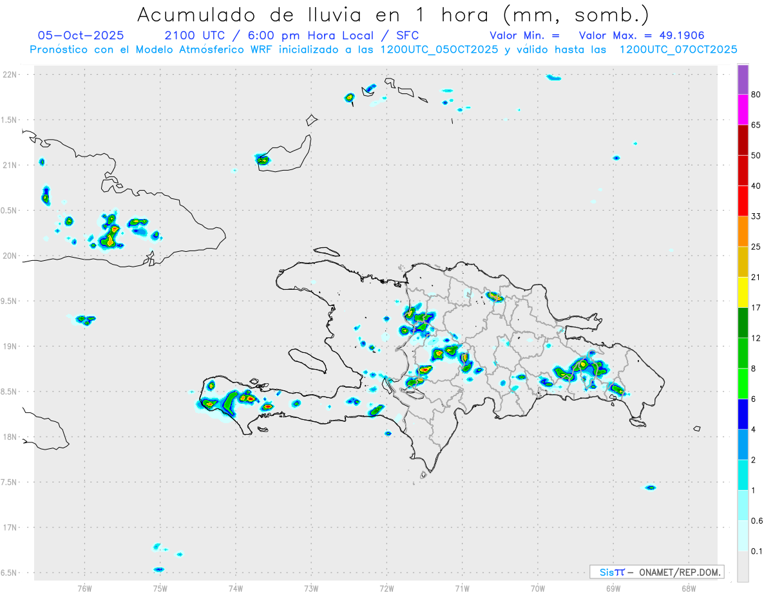
Task: Click the dark red legend swatch between 50 and 65
Action: tap(743, 140)
